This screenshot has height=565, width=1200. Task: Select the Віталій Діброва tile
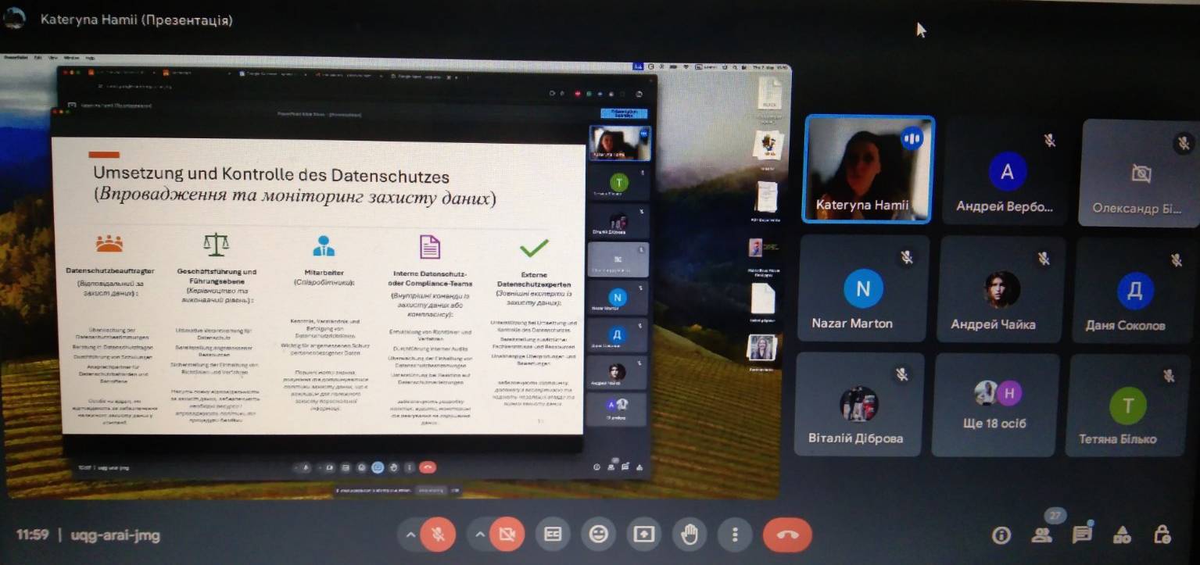tap(859, 404)
